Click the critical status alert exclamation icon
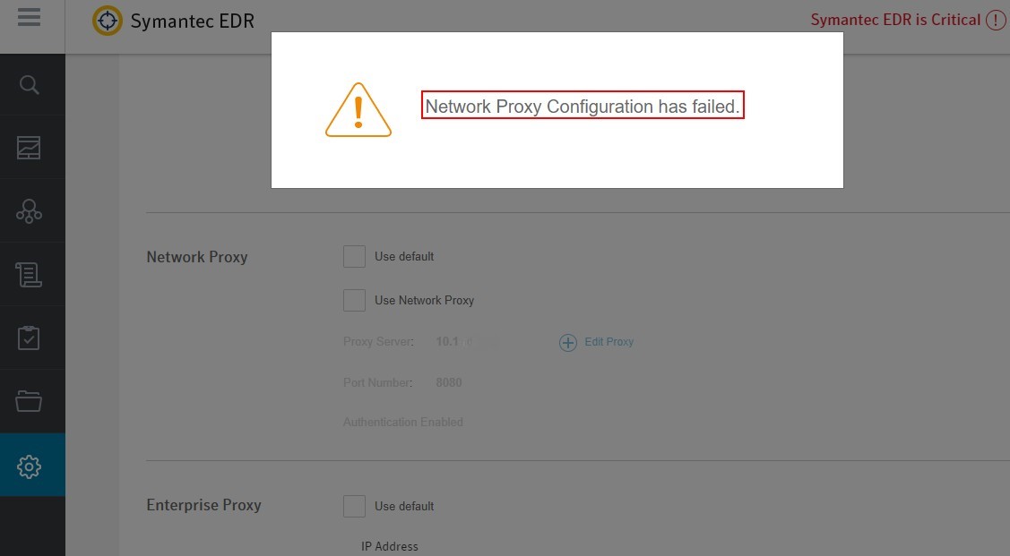 (995, 21)
